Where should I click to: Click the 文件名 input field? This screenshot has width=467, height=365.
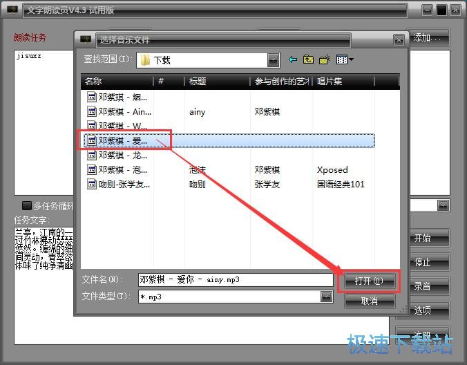236,279
